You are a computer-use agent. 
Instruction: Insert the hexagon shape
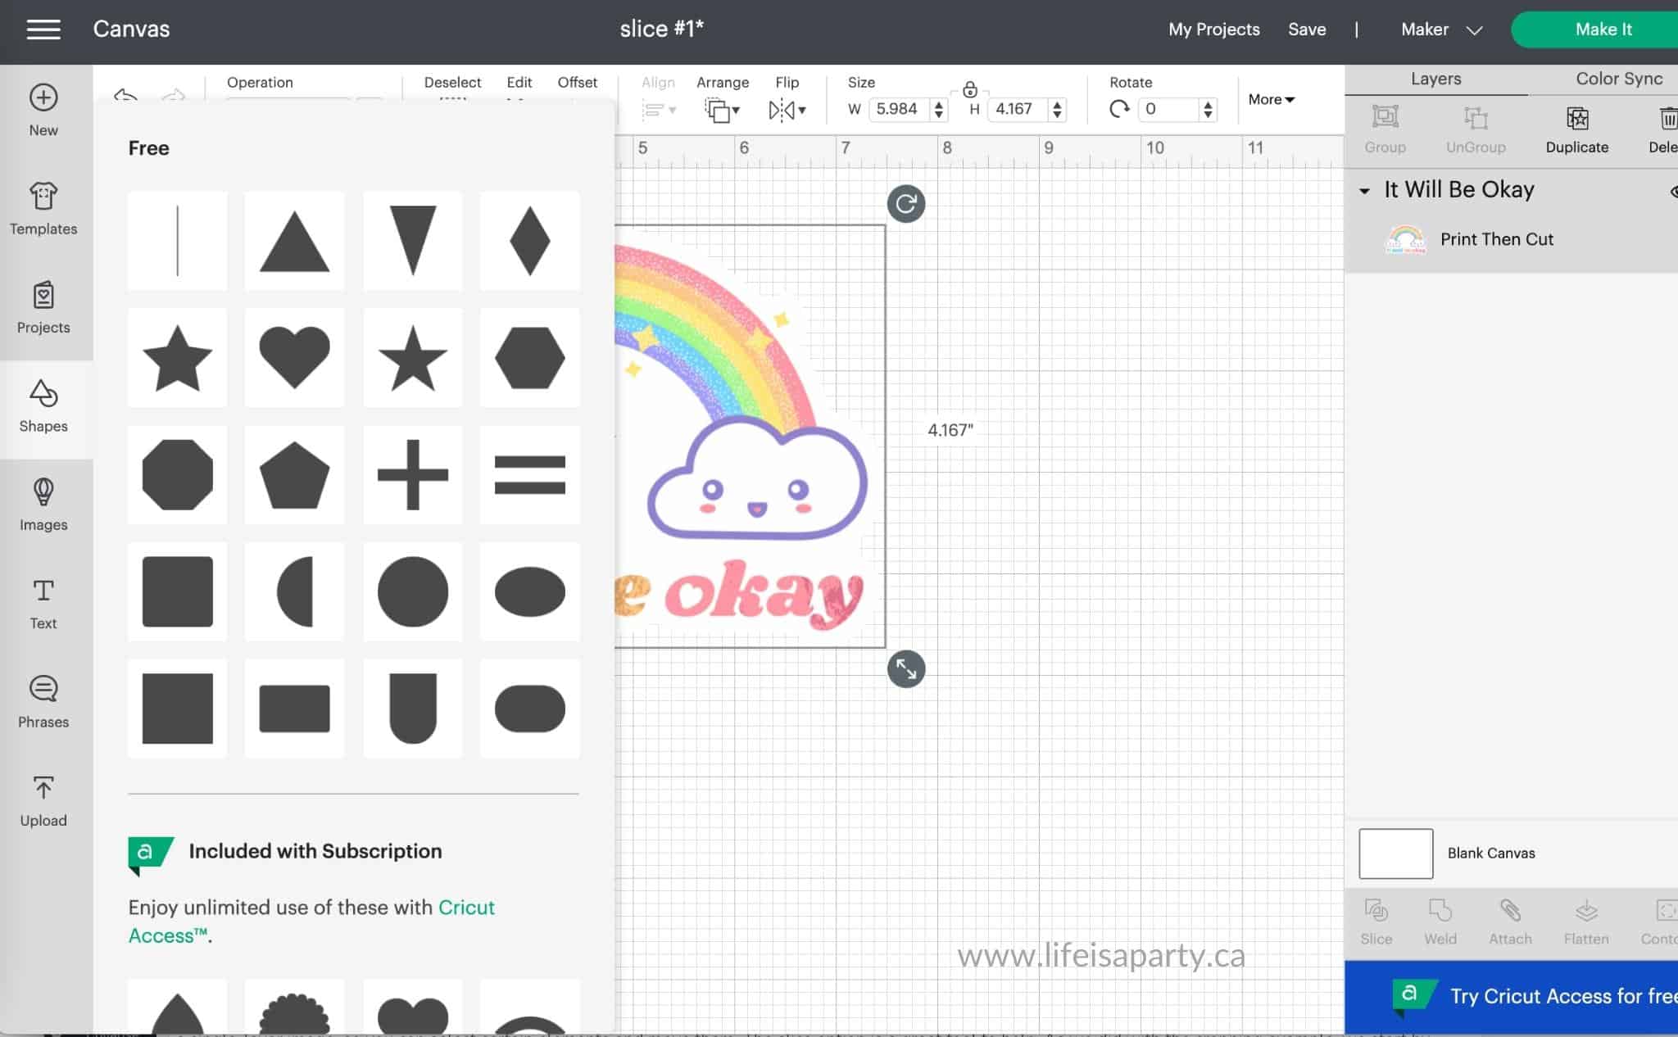coord(529,358)
